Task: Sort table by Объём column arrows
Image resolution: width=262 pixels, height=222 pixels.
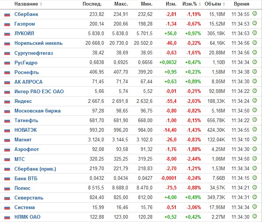Action: point(224,4)
